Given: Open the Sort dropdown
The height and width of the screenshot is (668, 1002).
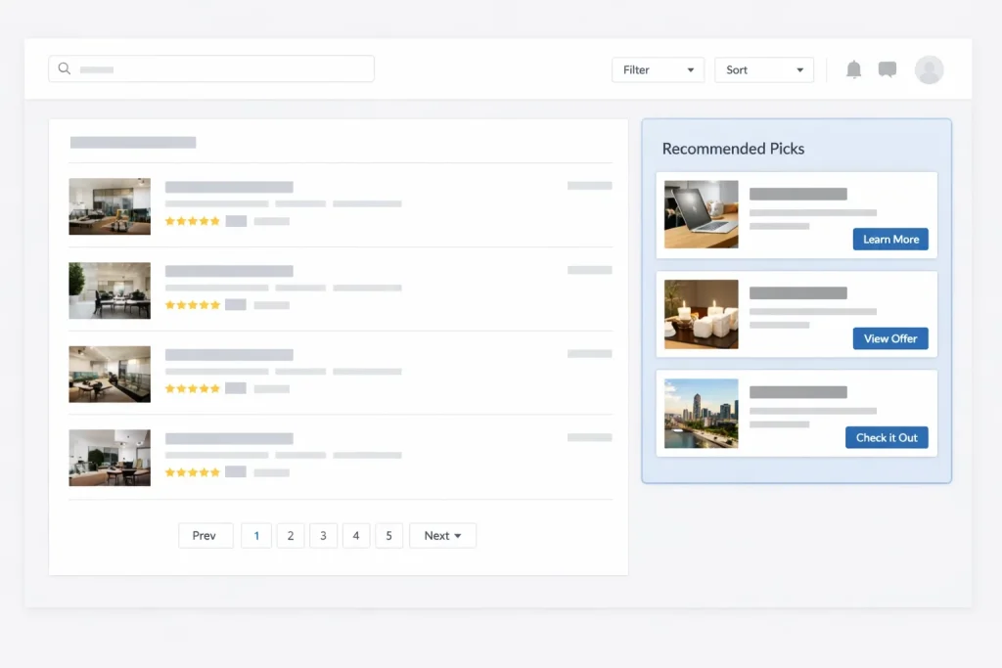Looking at the screenshot, I should pos(763,69).
